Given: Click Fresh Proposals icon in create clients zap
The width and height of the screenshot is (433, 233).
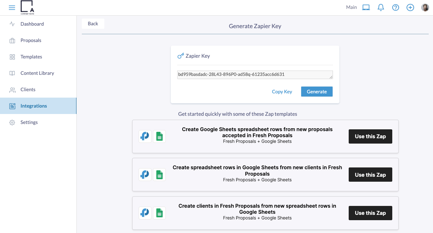Looking at the screenshot, I should click(x=145, y=213).
